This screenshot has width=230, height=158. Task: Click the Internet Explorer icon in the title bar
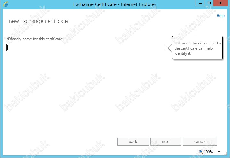[6, 4]
